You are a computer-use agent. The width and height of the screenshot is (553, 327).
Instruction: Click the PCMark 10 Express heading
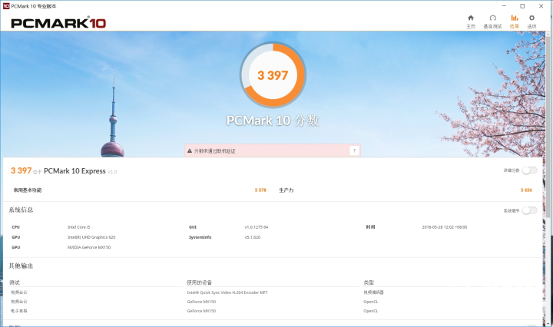pyautogui.click(x=75, y=171)
